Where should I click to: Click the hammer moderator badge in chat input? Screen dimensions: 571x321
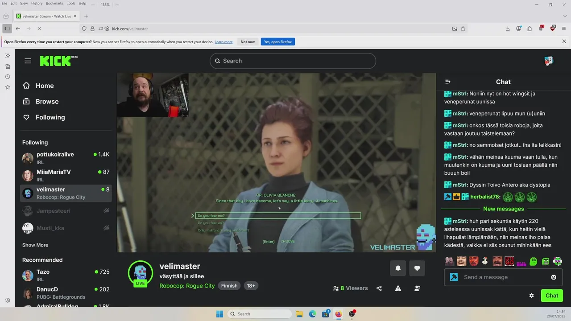click(x=454, y=277)
